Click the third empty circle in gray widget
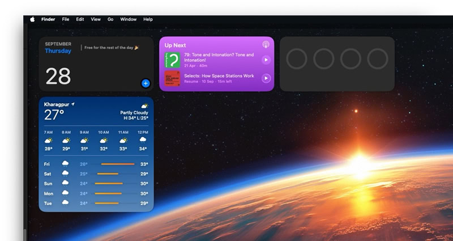Viewport: 453px width, 241px height. click(351, 59)
